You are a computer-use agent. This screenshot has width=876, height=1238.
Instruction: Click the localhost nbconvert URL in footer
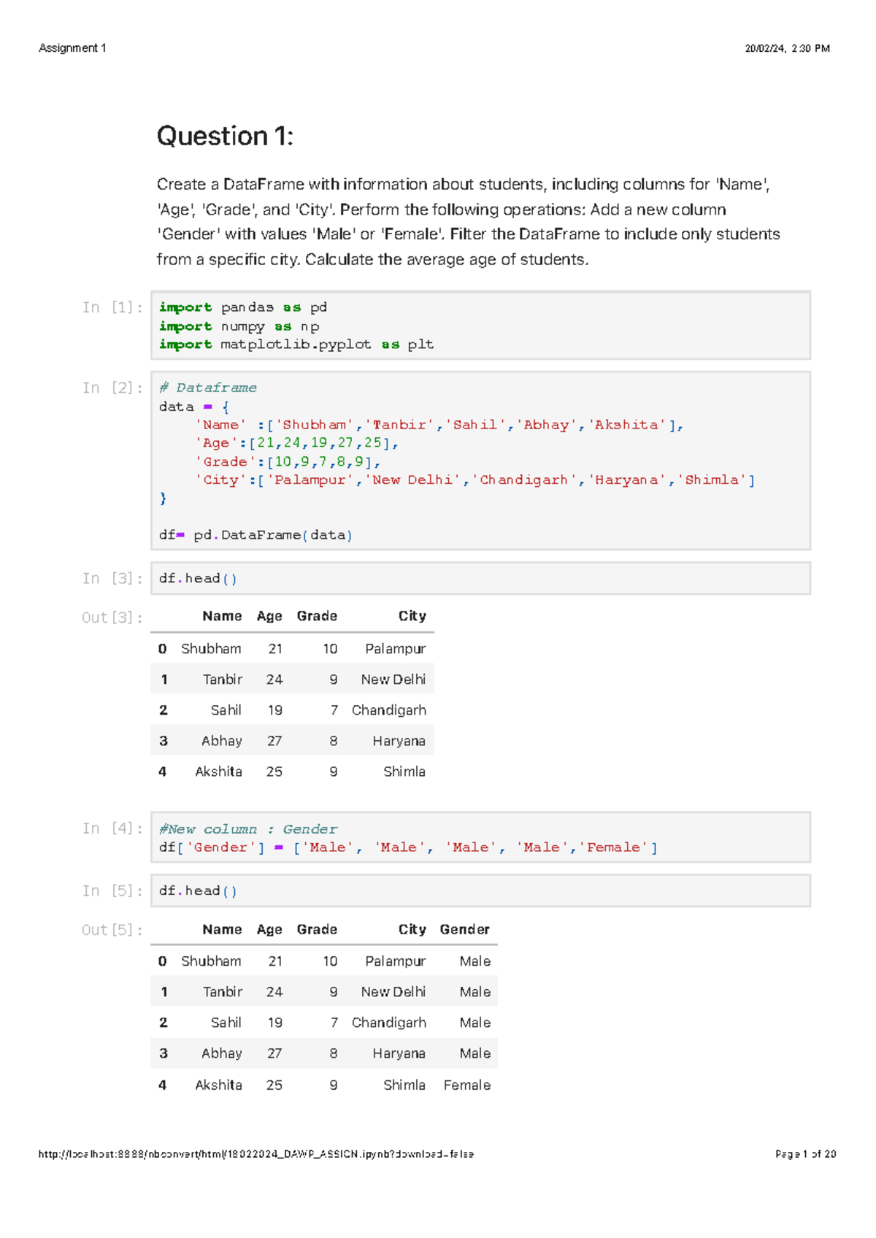256,1154
